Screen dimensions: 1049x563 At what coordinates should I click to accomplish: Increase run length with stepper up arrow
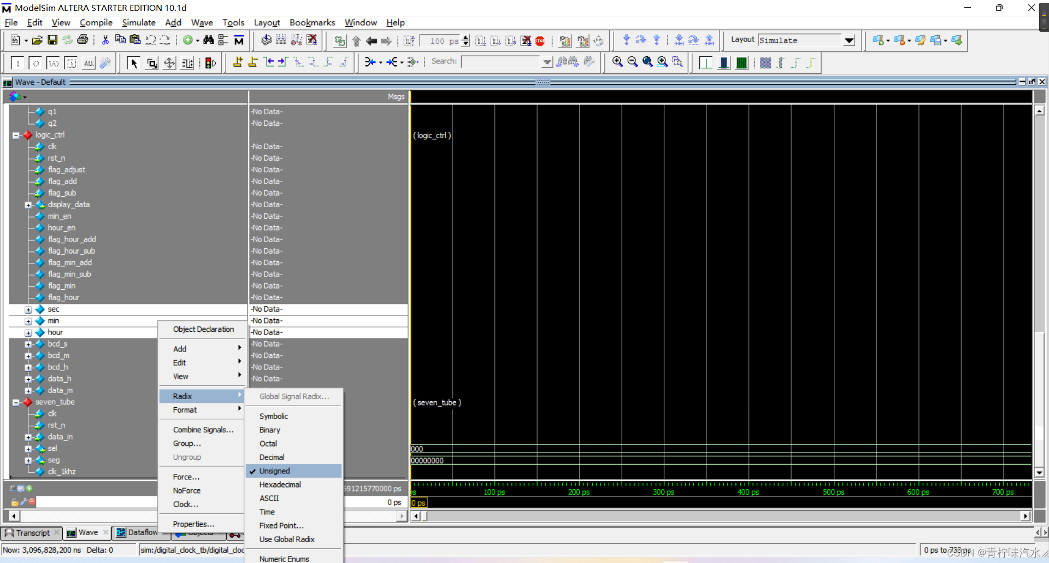465,38
